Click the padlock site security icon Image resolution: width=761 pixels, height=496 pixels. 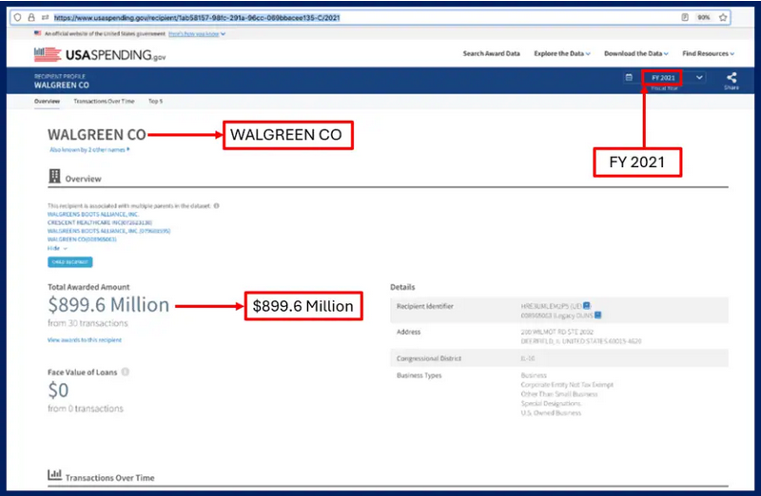click(31, 17)
